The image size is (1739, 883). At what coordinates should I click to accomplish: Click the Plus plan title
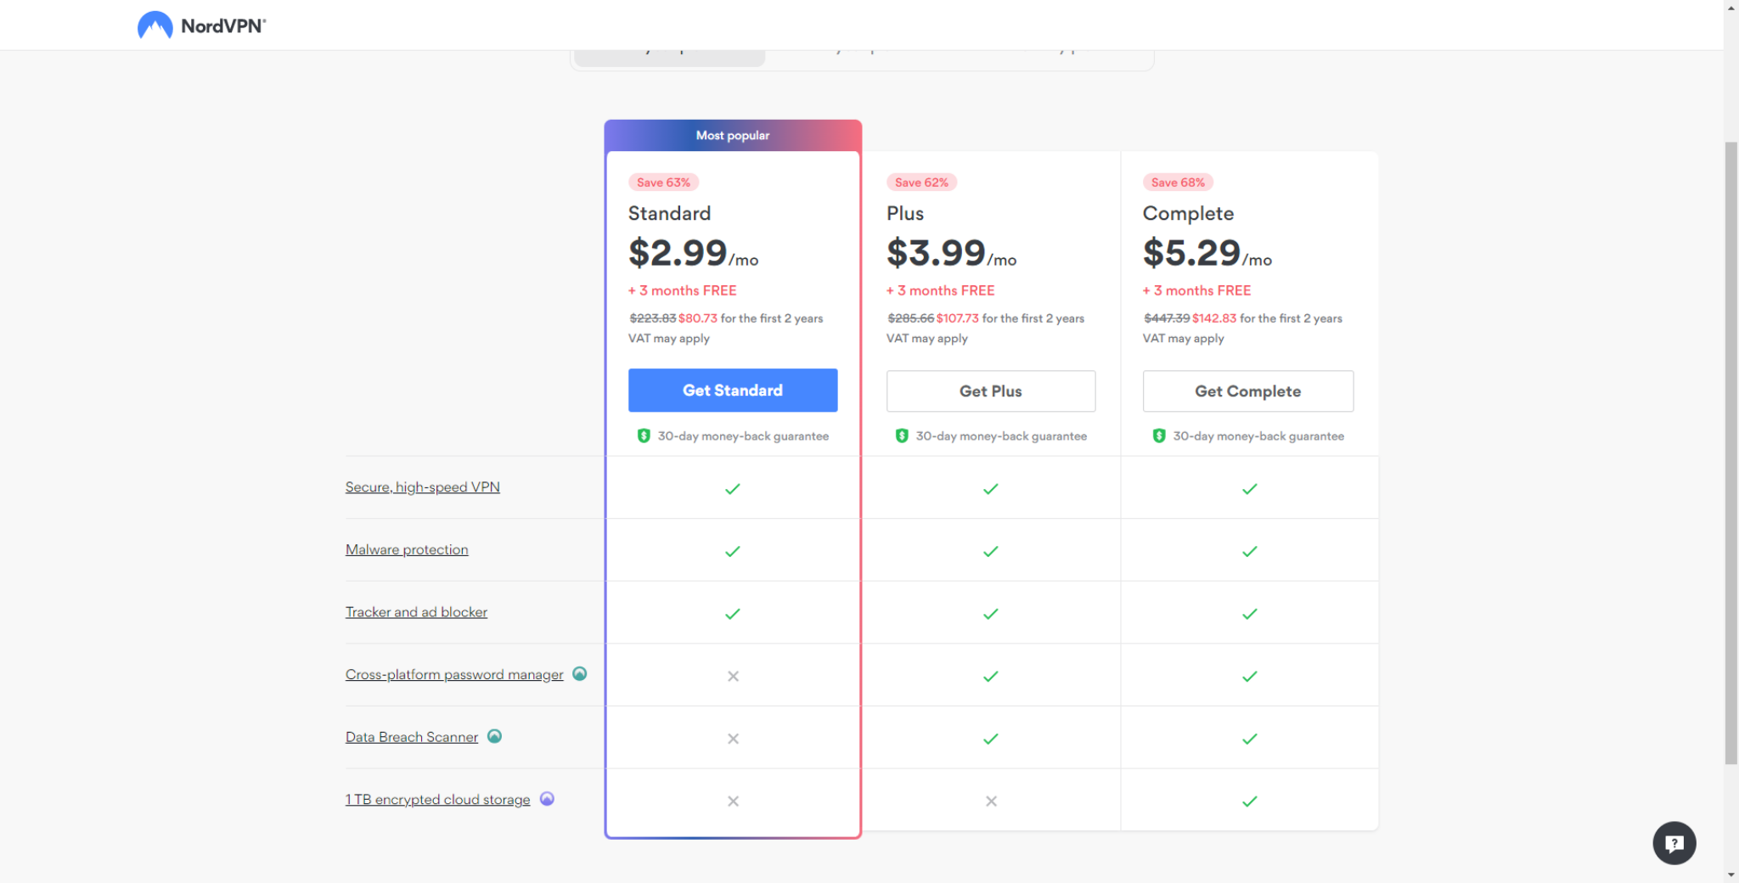pos(905,213)
